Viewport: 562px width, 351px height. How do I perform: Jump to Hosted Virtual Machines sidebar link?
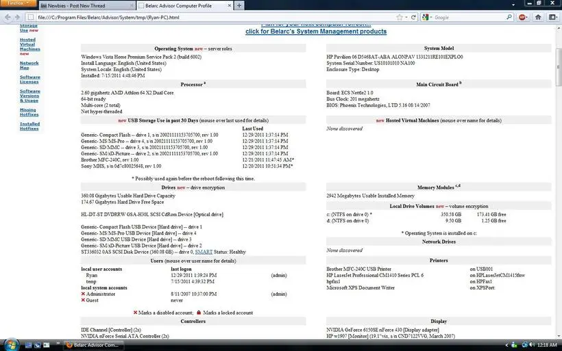click(29, 44)
